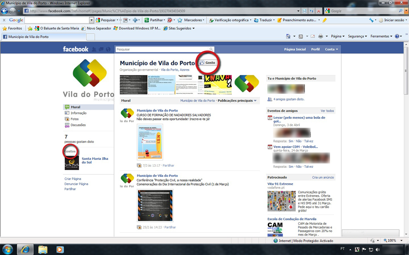Open the Action Center flag icon
409x255 pixels.
[x=364, y=250]
